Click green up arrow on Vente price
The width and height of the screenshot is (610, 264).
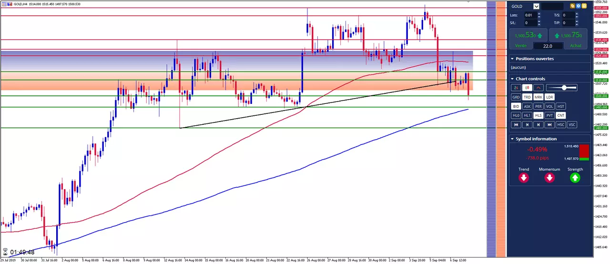click(539, 36)
